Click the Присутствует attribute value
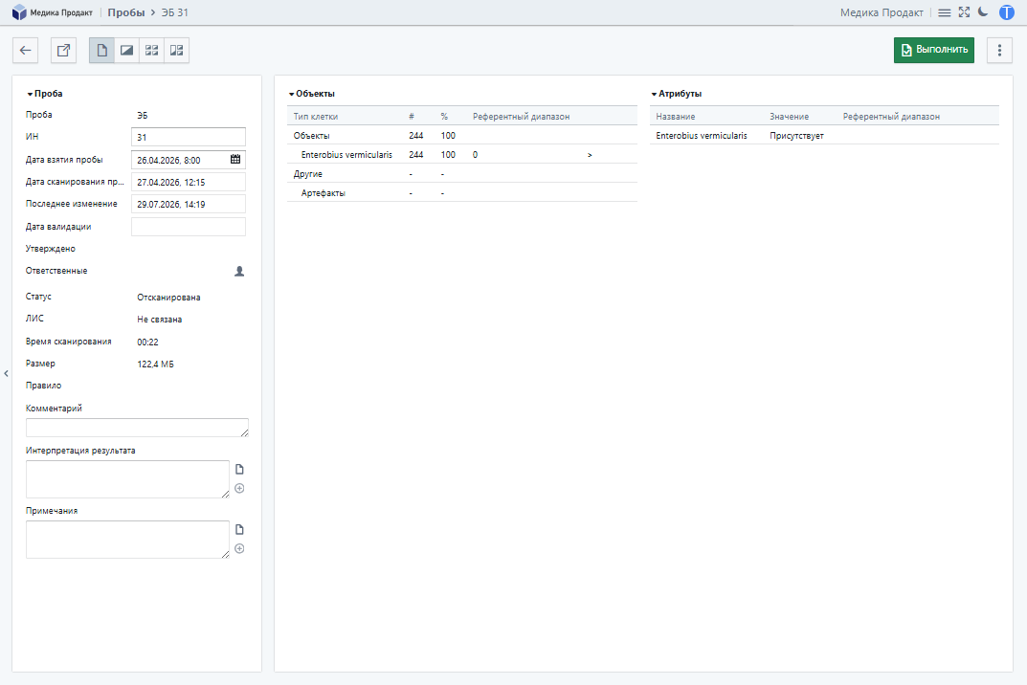1027x685 pixels. (796, 136)
